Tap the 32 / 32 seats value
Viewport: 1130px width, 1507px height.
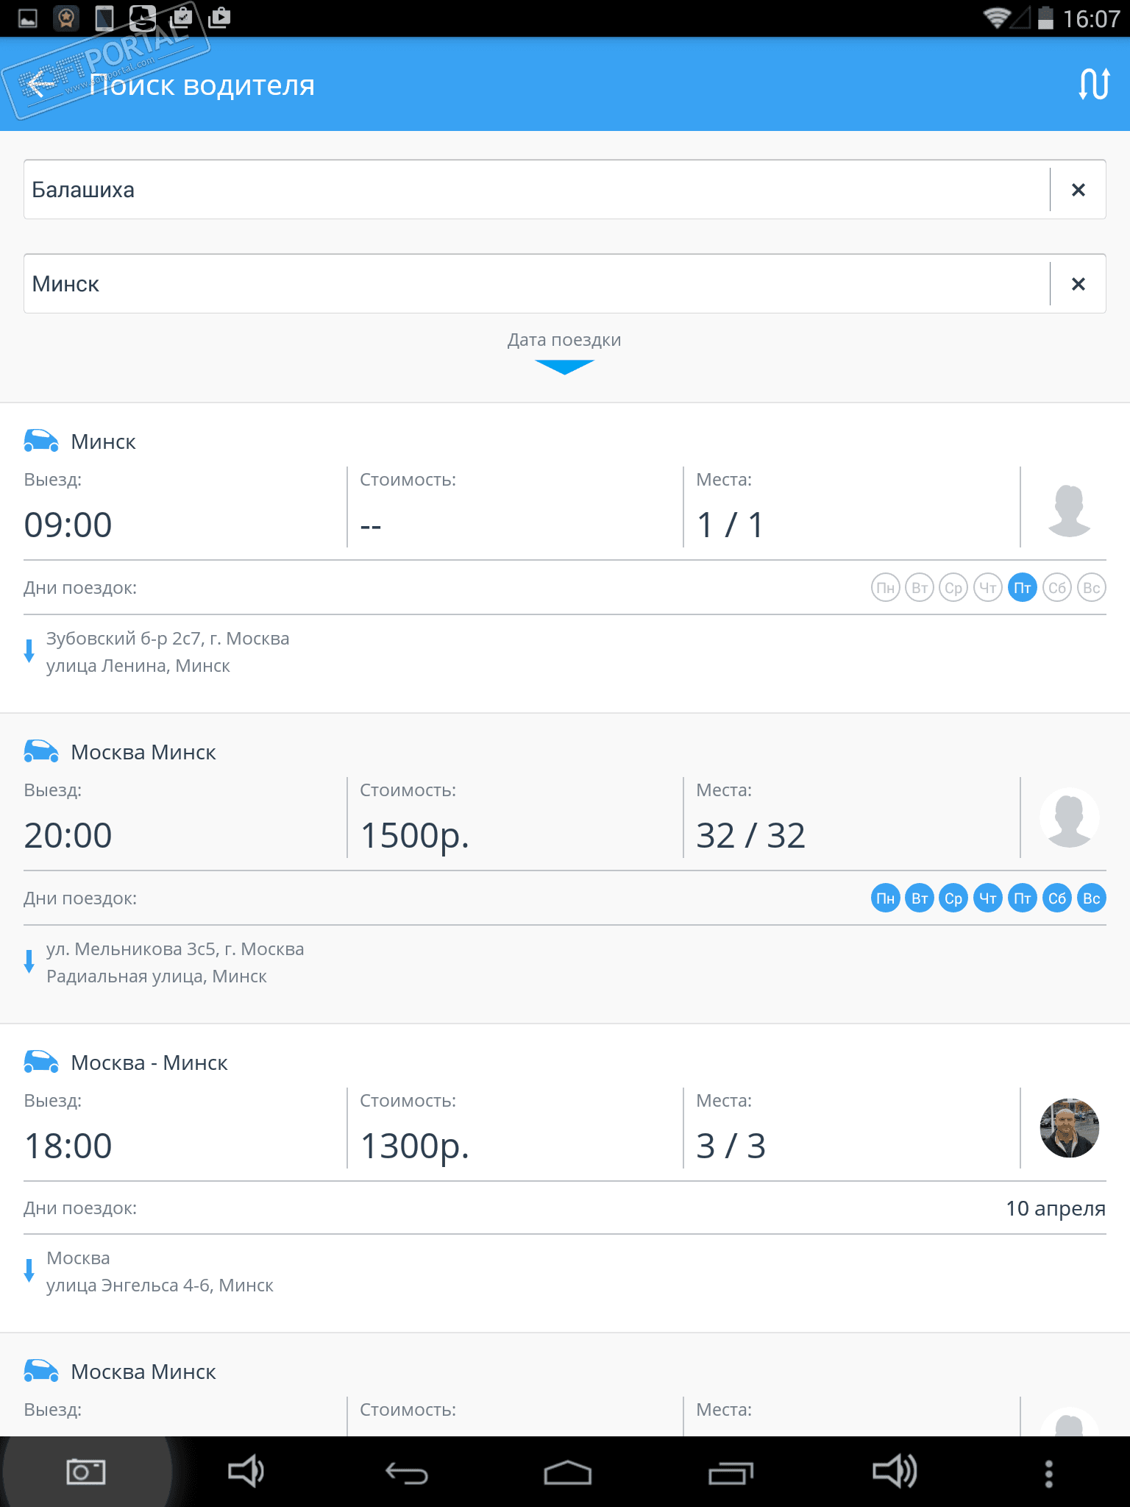[x=751, y=835]
